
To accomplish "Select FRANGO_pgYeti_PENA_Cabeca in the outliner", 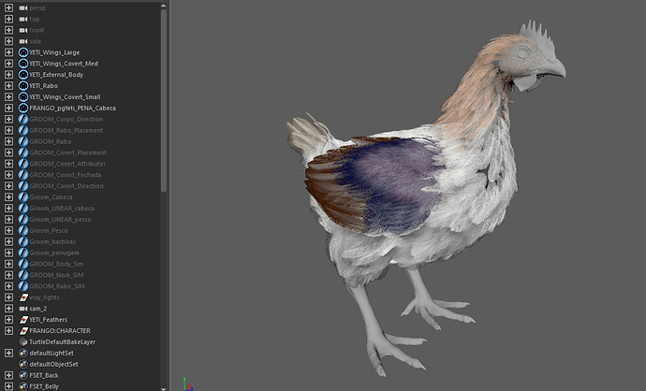I will click(x=73, y=109).
